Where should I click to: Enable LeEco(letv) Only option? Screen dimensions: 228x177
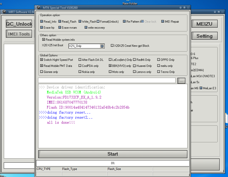[110, 60]
